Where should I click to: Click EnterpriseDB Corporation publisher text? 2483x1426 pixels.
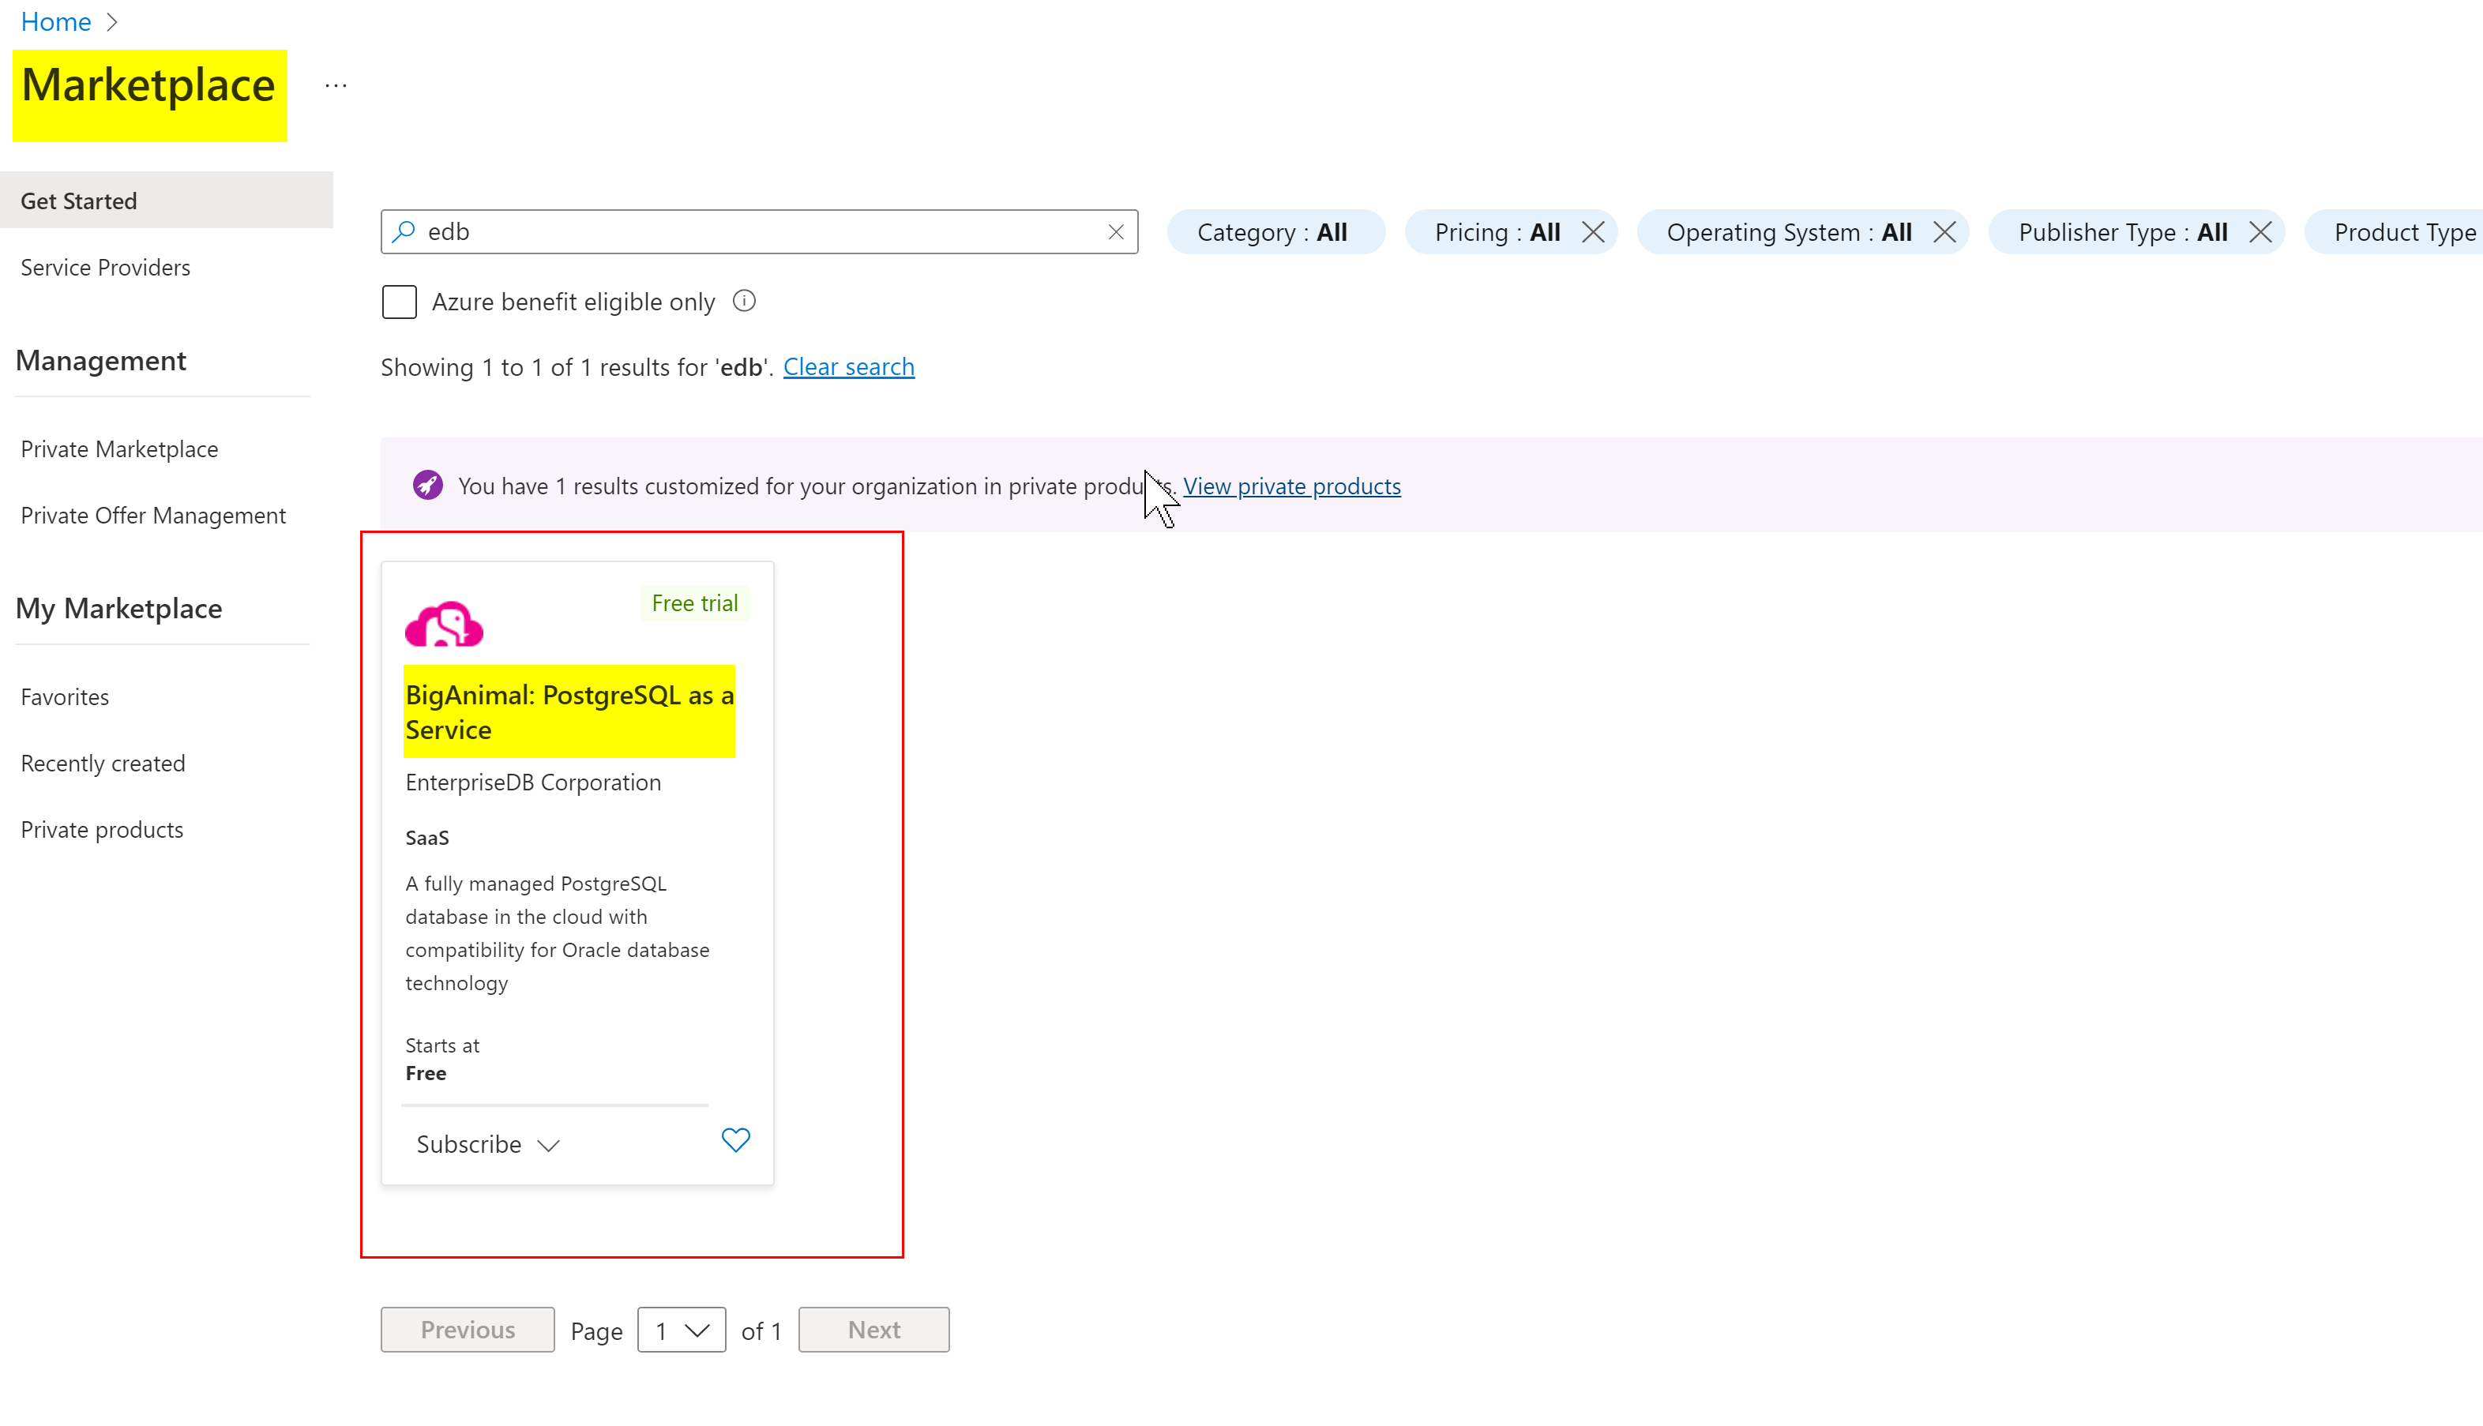[x=533, y=782]
